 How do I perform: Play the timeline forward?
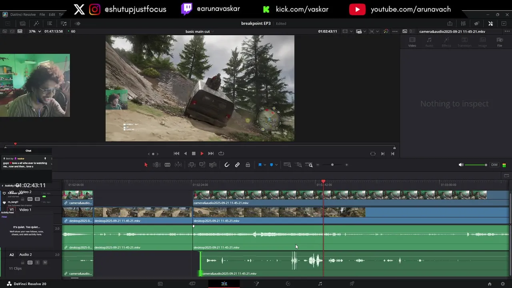pos(202,153)
